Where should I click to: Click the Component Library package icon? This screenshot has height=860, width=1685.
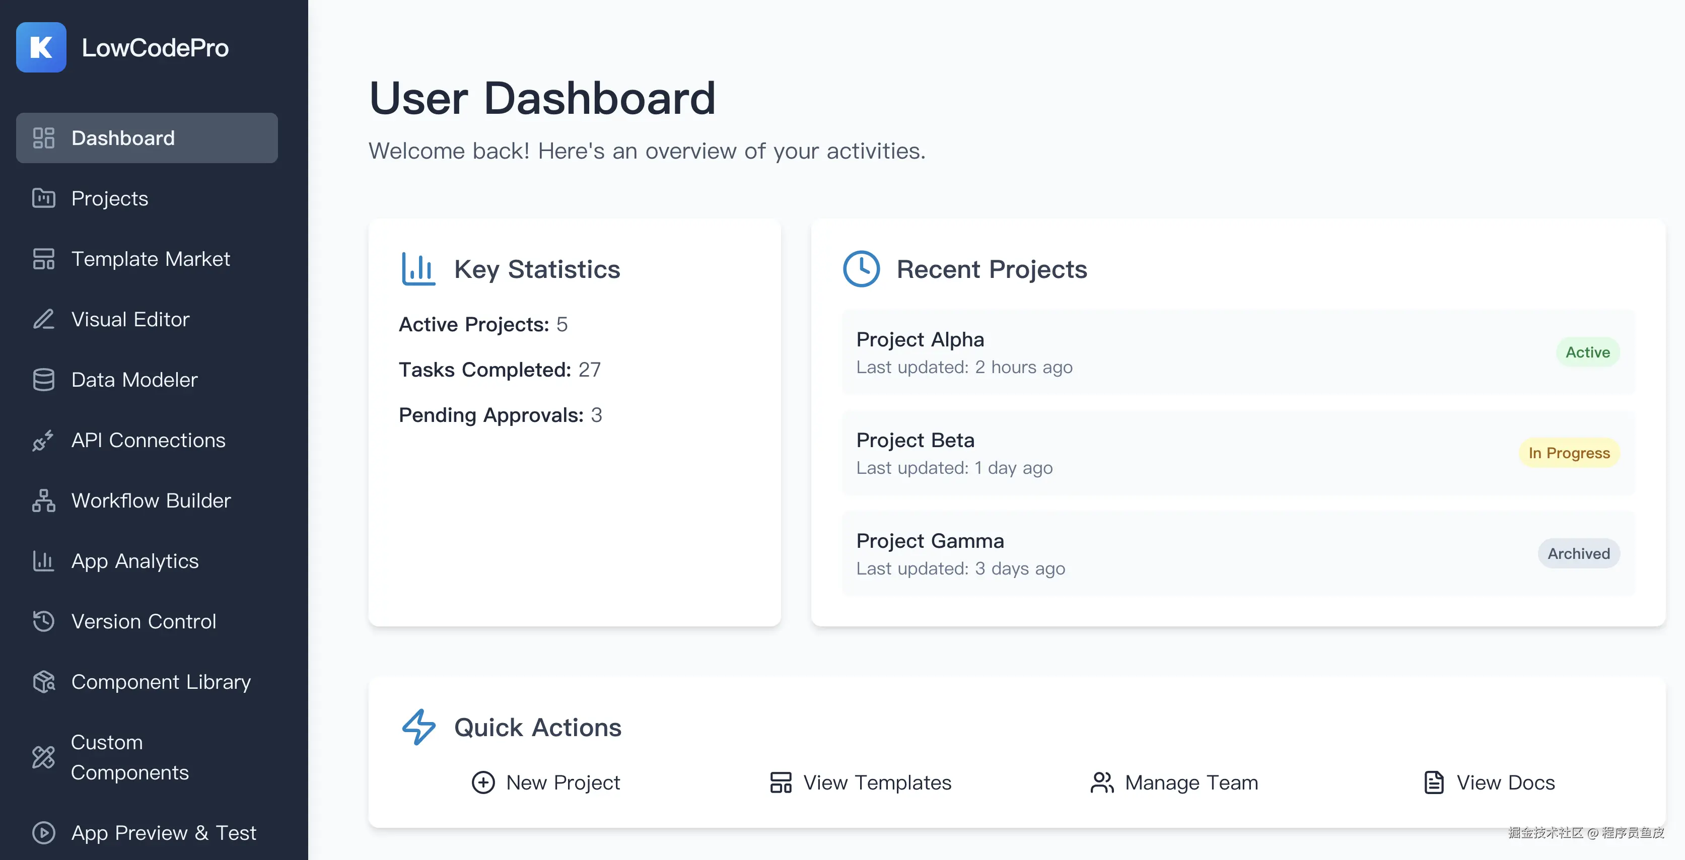click(44, 681)
